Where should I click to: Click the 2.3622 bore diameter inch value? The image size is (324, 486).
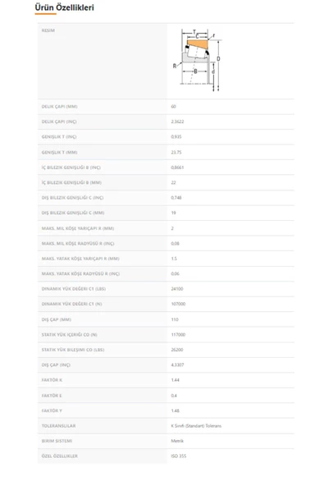pyautogui.click(x=177, y=121)
